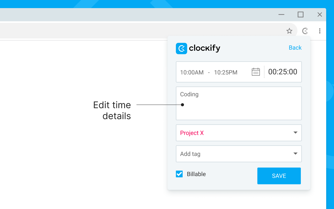Click the Back link
Viewport: 334px width, 209px height.
tap(295, 48)
